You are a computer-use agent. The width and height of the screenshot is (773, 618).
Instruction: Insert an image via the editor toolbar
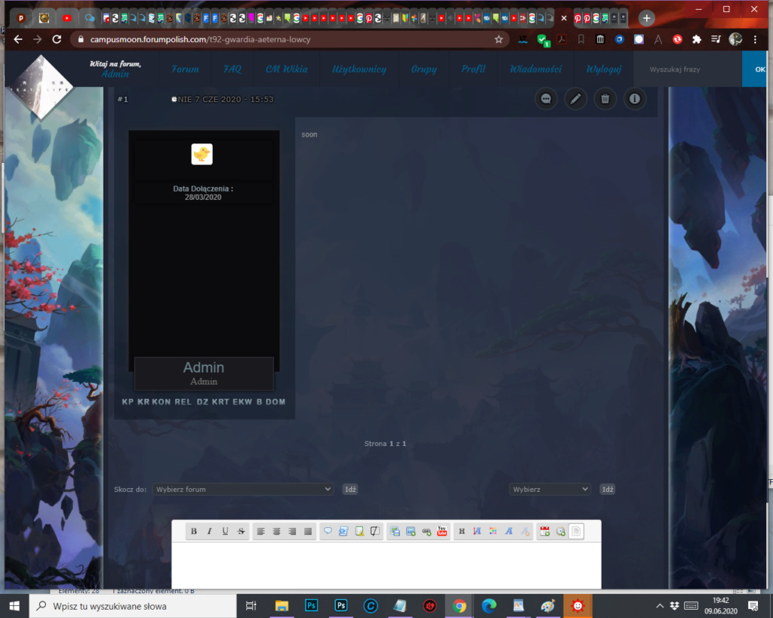pyautogui.click(x=411, y=531)
